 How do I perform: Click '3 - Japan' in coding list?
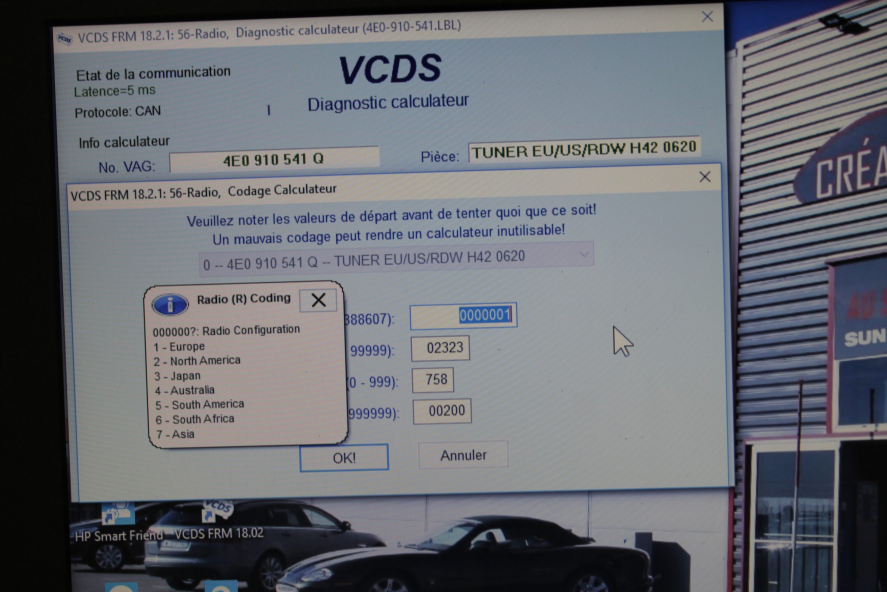(177, 376)
